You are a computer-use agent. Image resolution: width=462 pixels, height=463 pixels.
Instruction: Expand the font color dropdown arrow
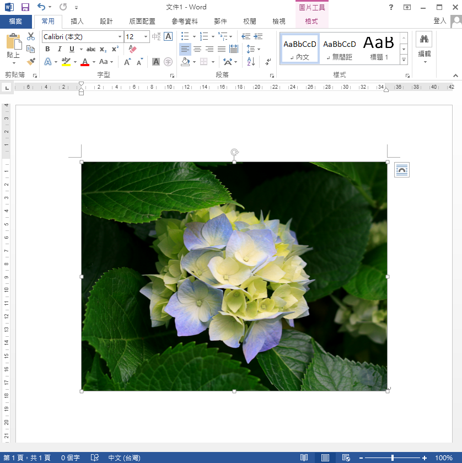(94, 62)
